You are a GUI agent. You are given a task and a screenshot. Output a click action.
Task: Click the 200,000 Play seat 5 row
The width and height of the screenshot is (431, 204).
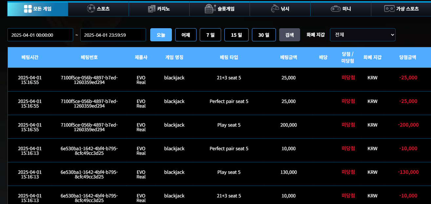(x=229, y=125)
